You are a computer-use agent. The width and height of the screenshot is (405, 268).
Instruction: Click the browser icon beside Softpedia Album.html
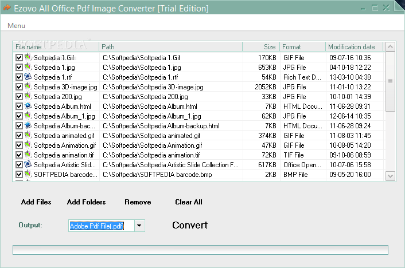pyautogui.click(x=28, y=106)
